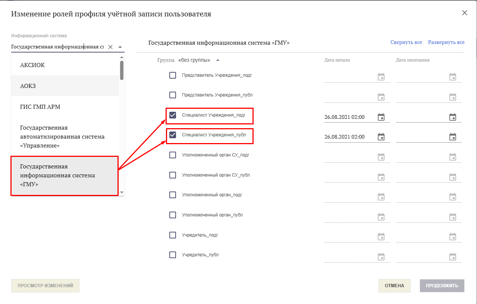Collapse the Информационная система dropdown arrow
Screen dimensions: 477x304
point(120,47)
